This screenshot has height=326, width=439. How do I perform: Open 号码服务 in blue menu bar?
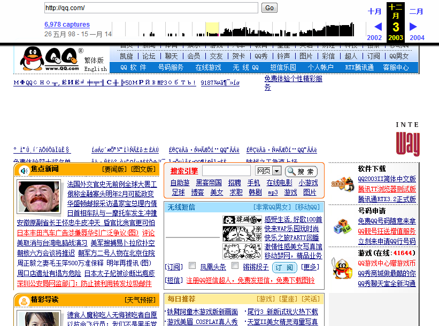click(171, 67)
